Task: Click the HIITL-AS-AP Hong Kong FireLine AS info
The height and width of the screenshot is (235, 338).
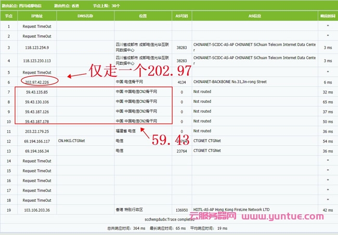Action: coord(230,210)
